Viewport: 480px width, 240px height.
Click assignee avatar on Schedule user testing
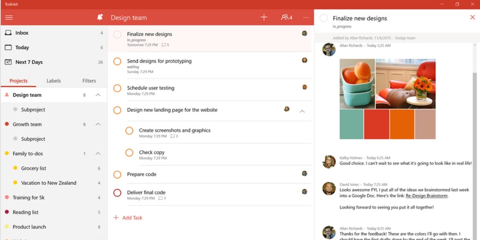[305, 87]
